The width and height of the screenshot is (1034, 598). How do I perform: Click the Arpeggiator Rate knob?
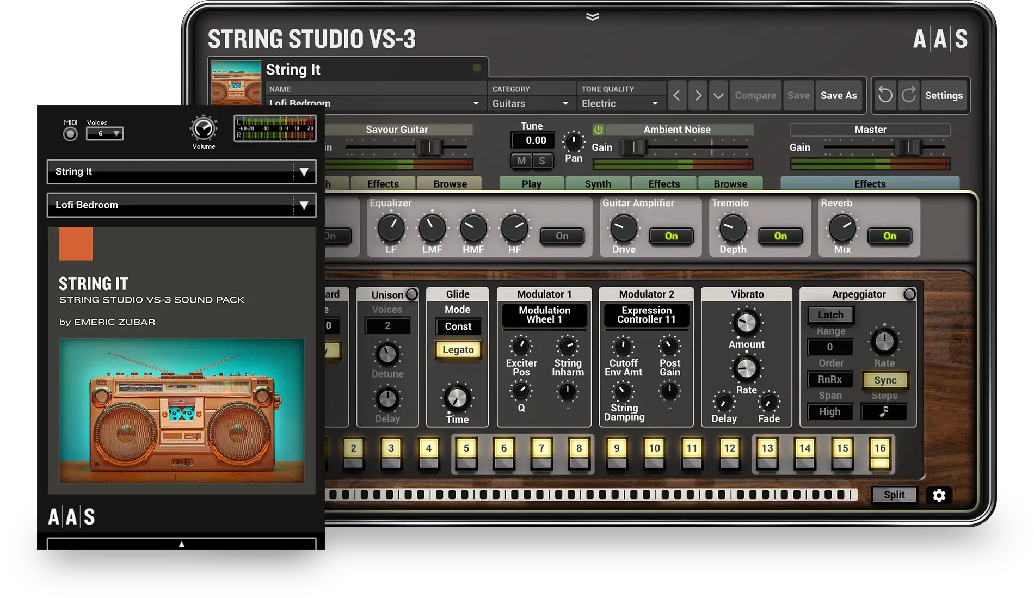[x=884, y=342]
